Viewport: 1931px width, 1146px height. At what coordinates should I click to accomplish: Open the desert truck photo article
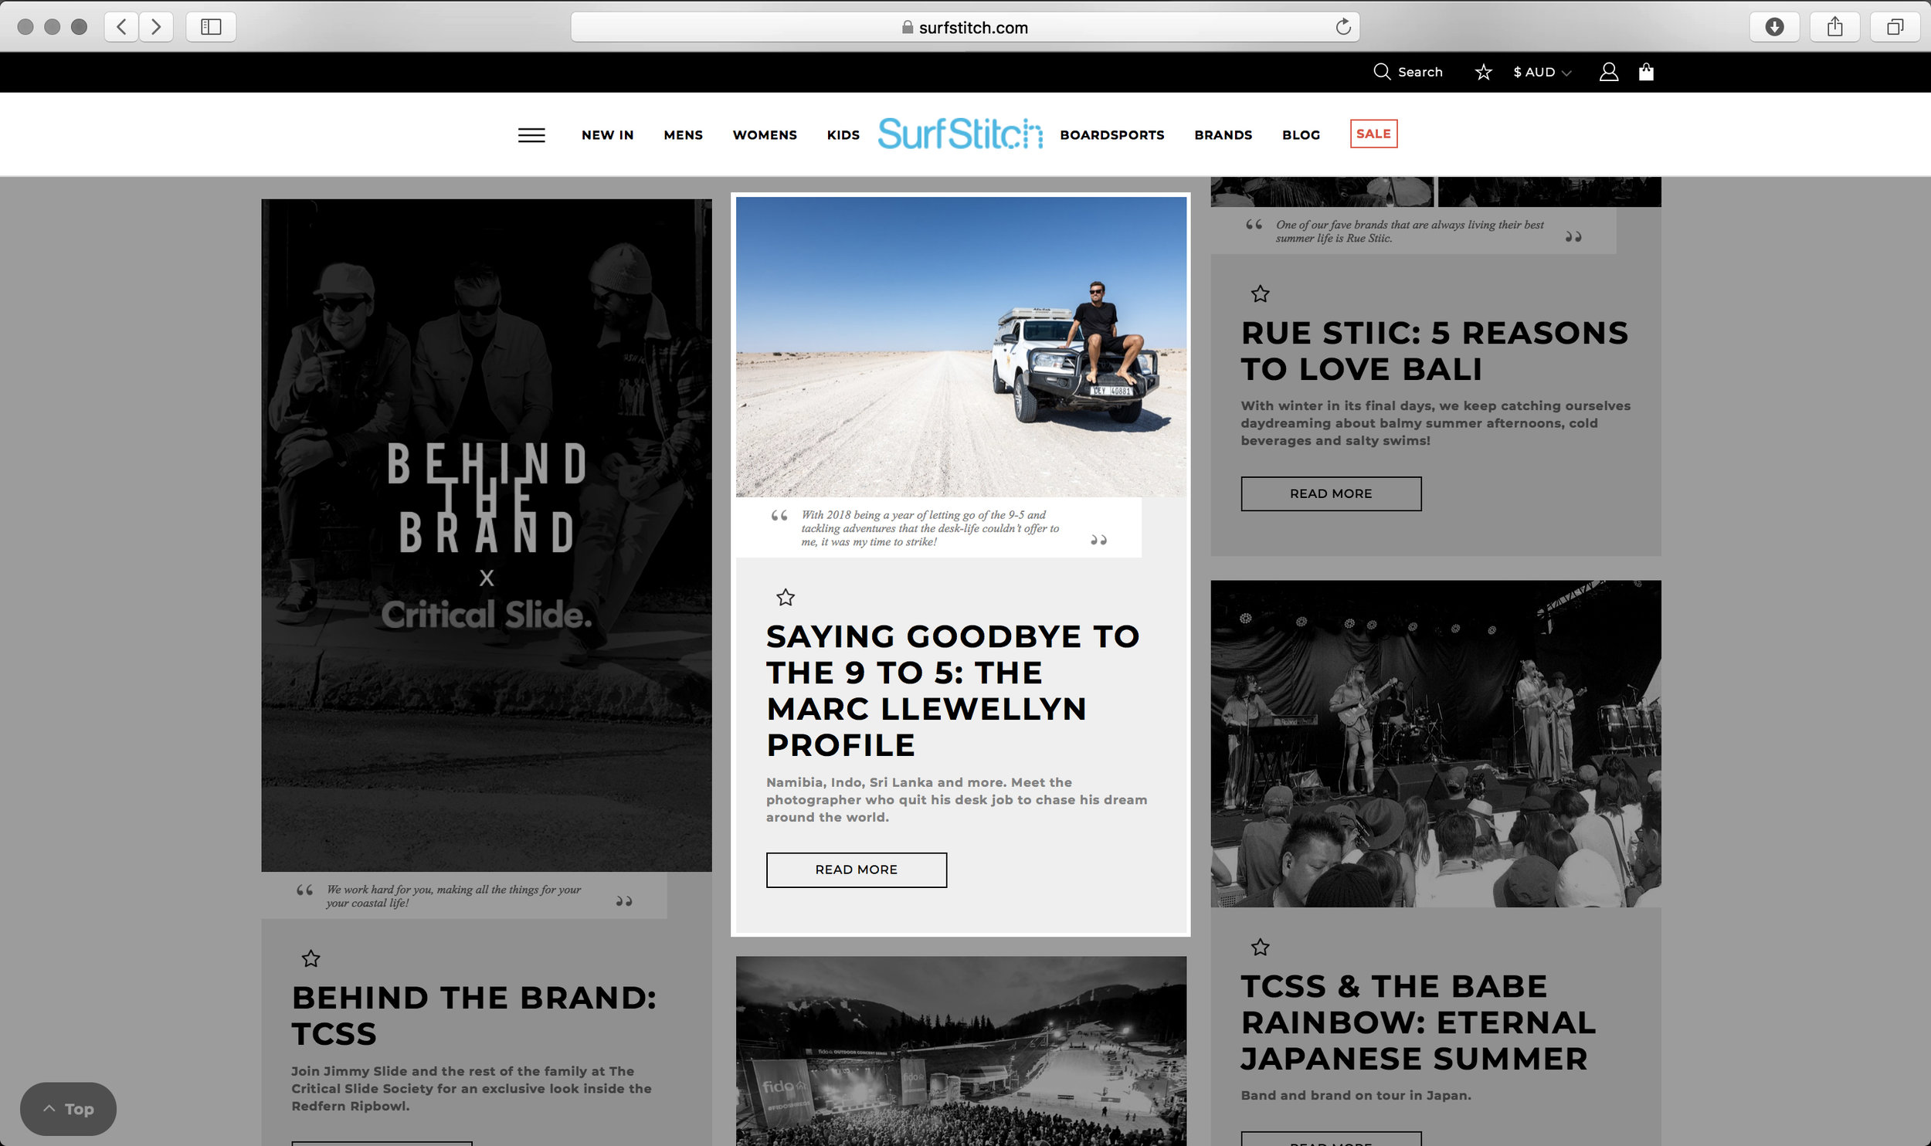(x=961, y=347)
